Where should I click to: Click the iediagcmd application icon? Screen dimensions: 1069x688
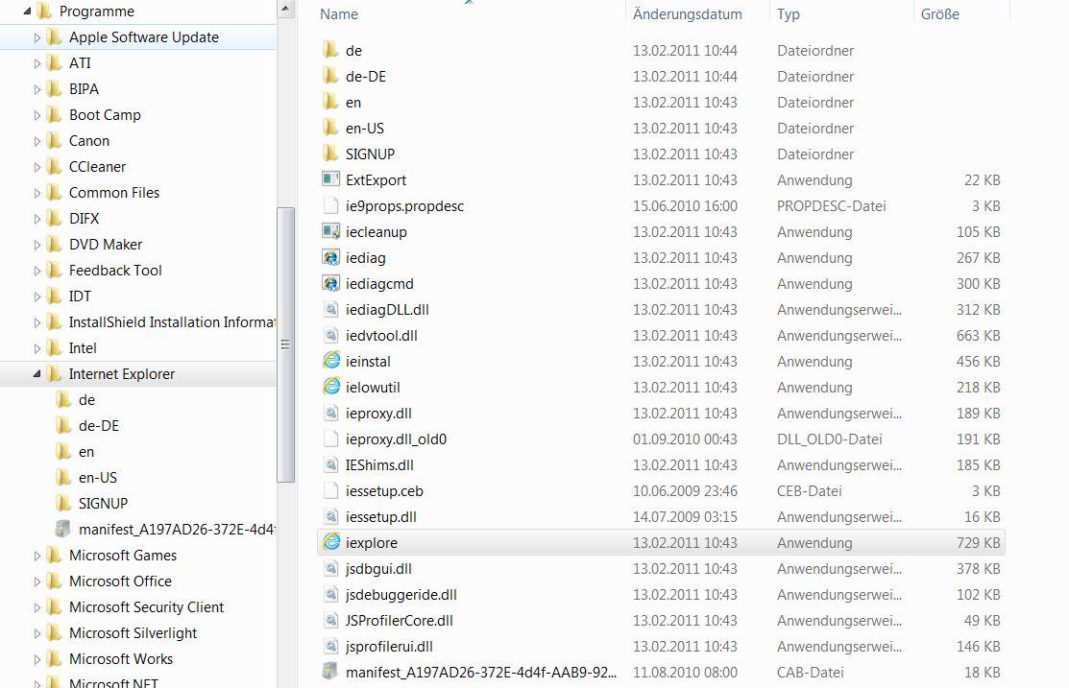pos(331,283)
